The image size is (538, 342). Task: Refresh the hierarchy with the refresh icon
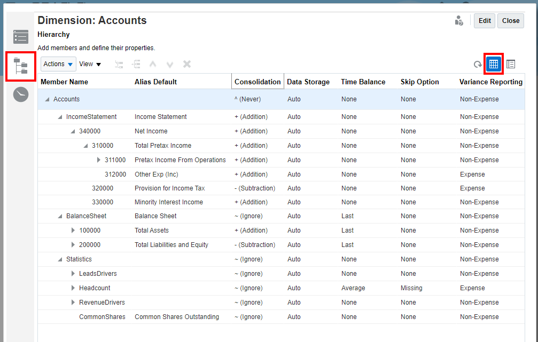478,64
